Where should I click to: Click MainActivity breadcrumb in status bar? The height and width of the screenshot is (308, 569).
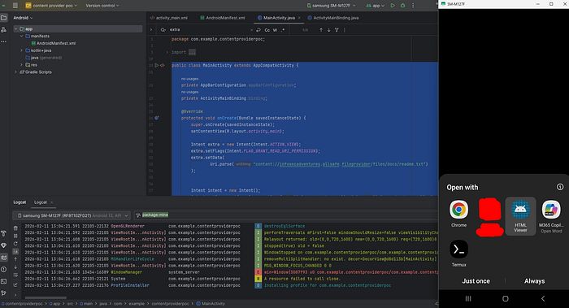coord(211,304)
